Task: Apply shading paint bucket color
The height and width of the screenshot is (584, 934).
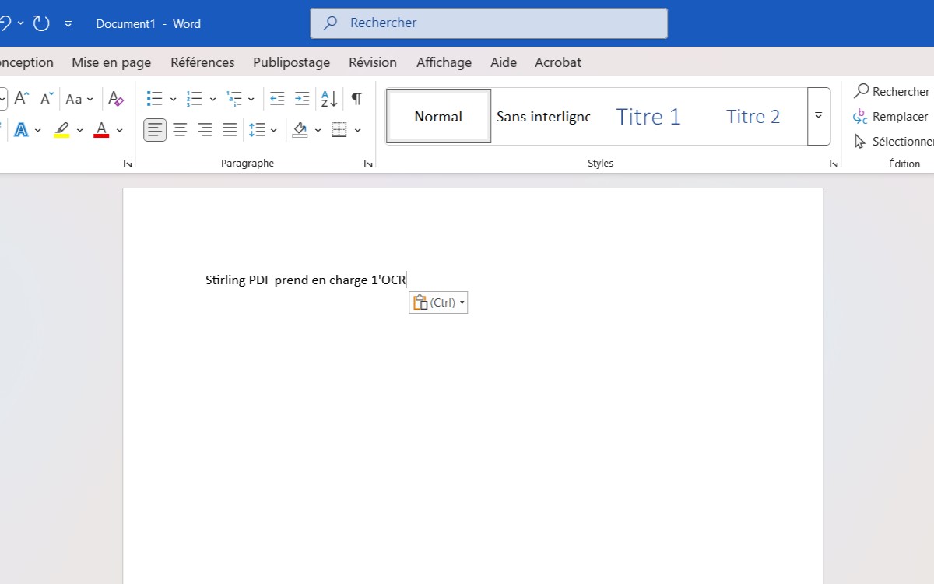Action: click(x=300, y=130)
